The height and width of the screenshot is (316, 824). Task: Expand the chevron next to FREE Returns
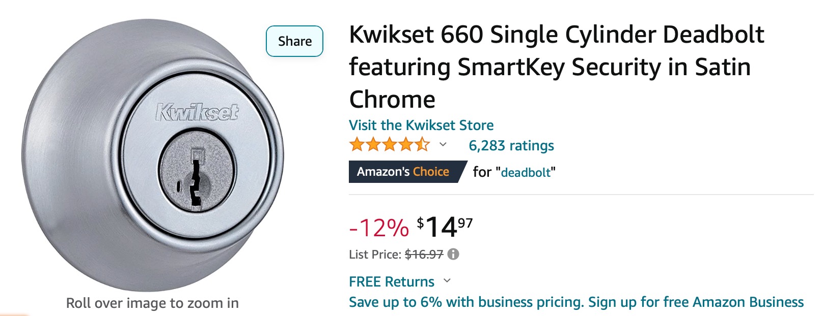pos(447,280)
